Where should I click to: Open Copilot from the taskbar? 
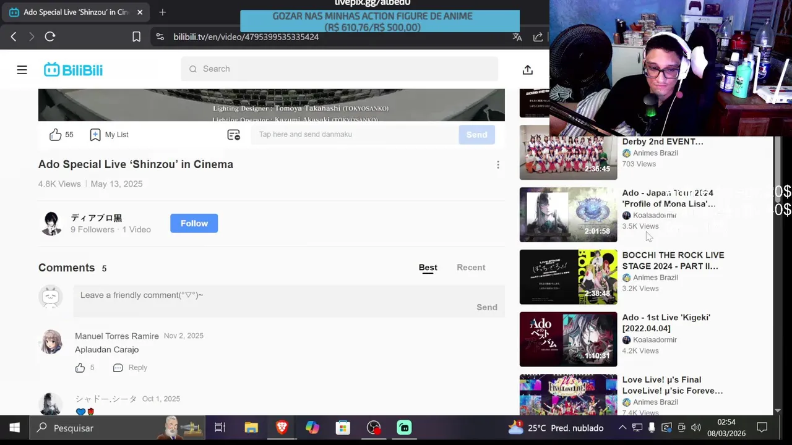(312, 428)
